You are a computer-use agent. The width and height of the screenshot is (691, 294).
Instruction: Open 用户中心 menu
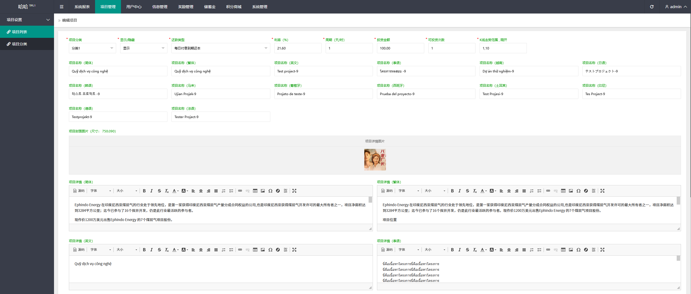(134, 7)
